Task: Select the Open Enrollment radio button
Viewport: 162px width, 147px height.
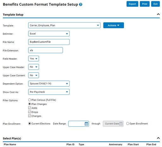Action: click(128, 123)
